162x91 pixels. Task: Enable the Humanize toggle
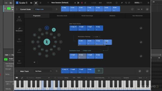[x=55, y=78]
